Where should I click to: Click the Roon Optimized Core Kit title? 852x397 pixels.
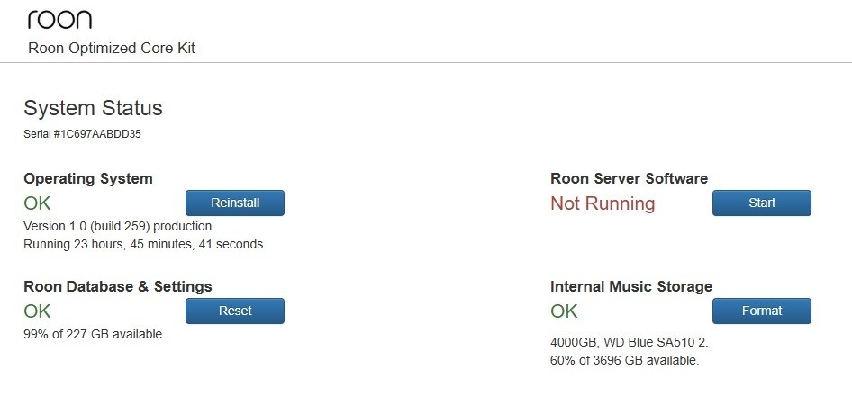coord(112,49)
